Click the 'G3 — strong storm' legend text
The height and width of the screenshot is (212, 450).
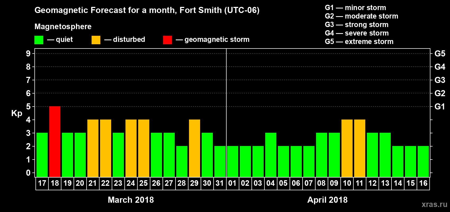coord(357,25)
